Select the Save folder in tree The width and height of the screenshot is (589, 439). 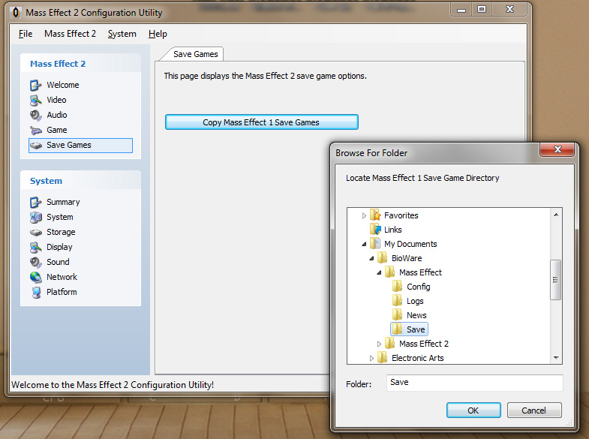(409, 329)
